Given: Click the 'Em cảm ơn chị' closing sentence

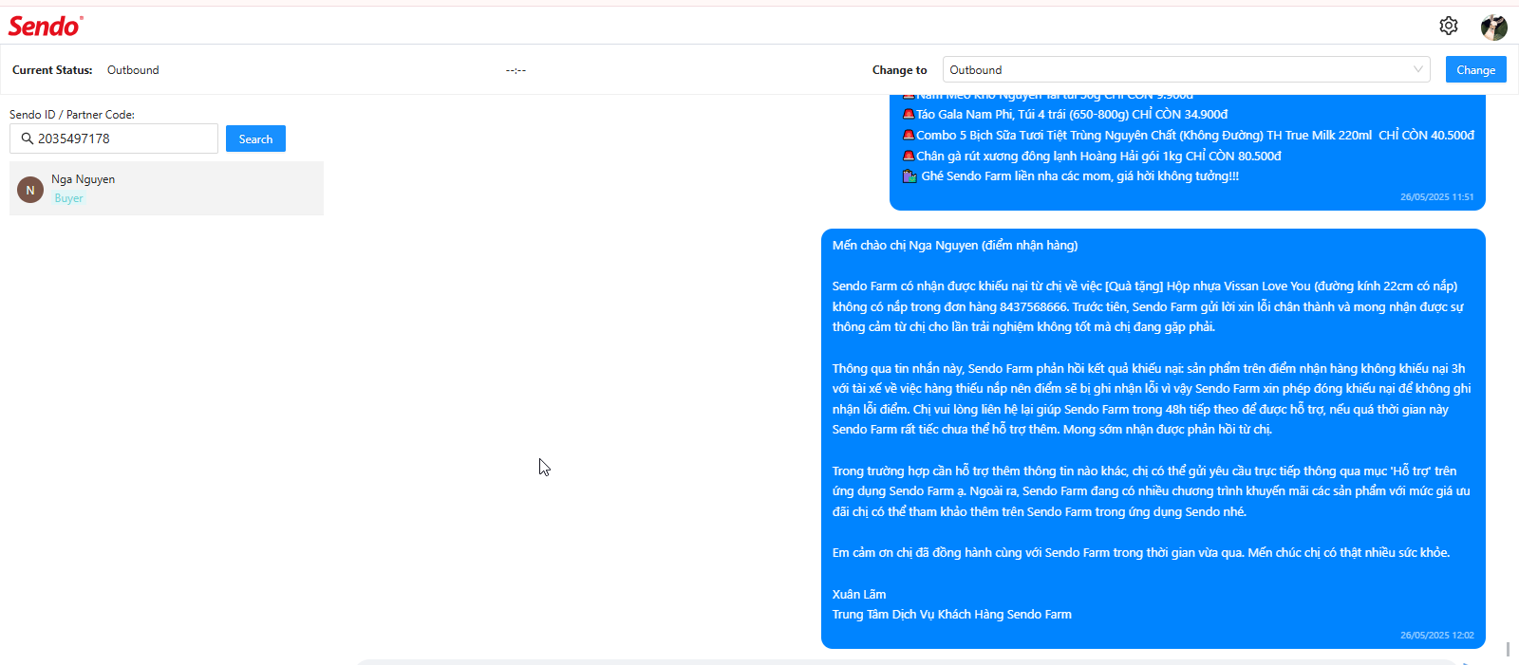Looking at the screenshot, I should point(1141,552).
